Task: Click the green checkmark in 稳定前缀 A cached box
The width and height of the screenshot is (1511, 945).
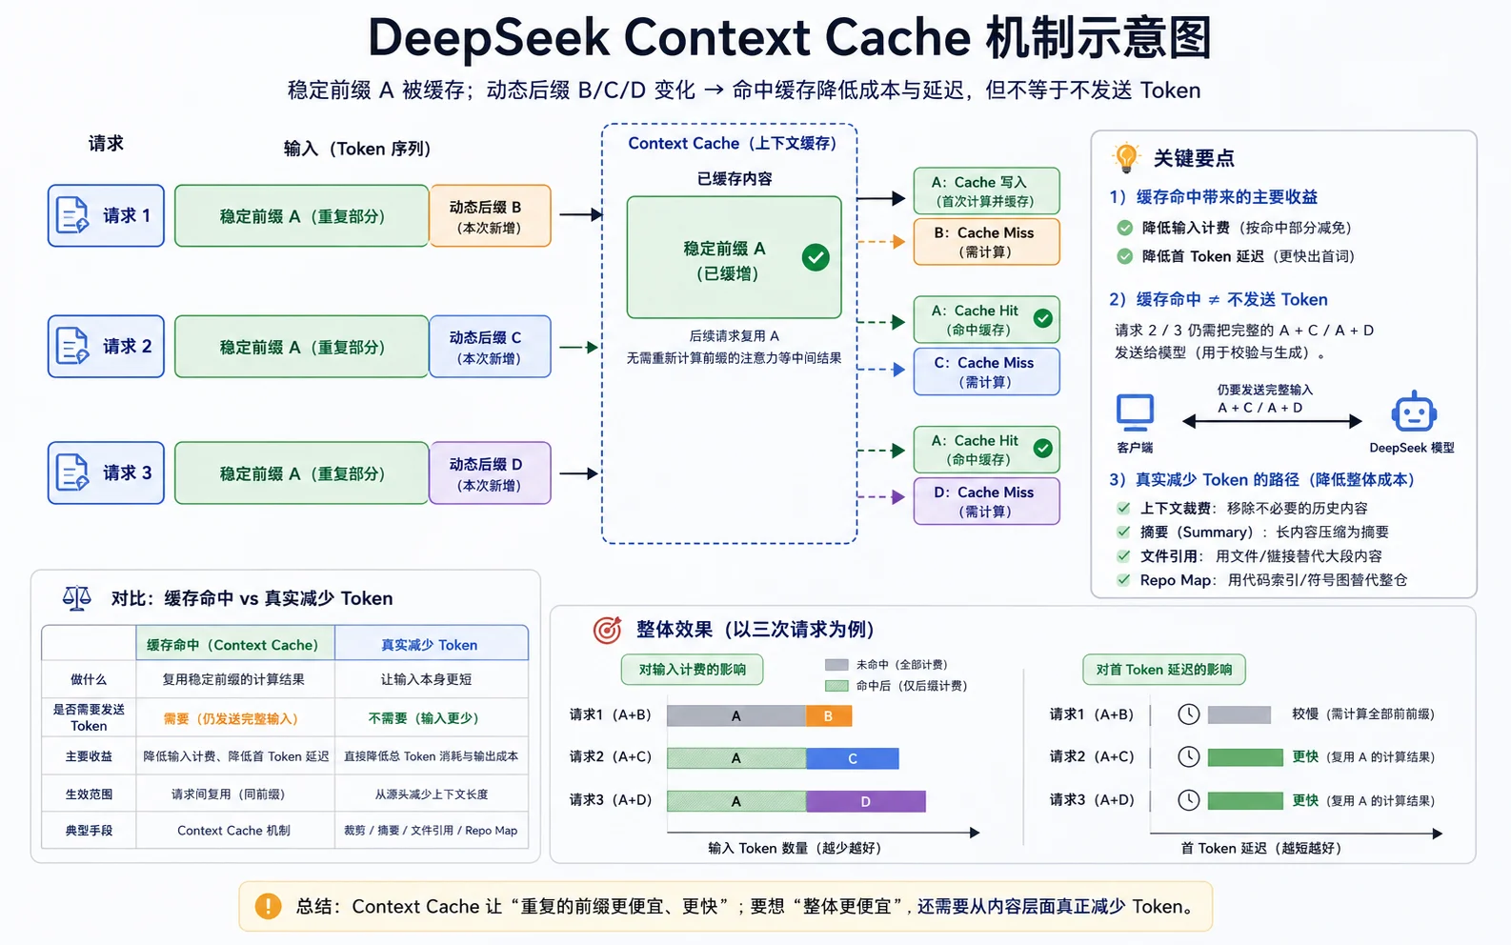Action: coord(816,257)
